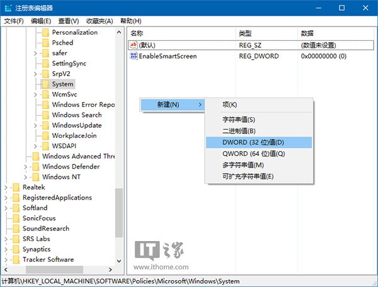The width and height of the screenshot is (378, 287).
Task: Expand the WindowsUpdate key
Action: [35, 126]
